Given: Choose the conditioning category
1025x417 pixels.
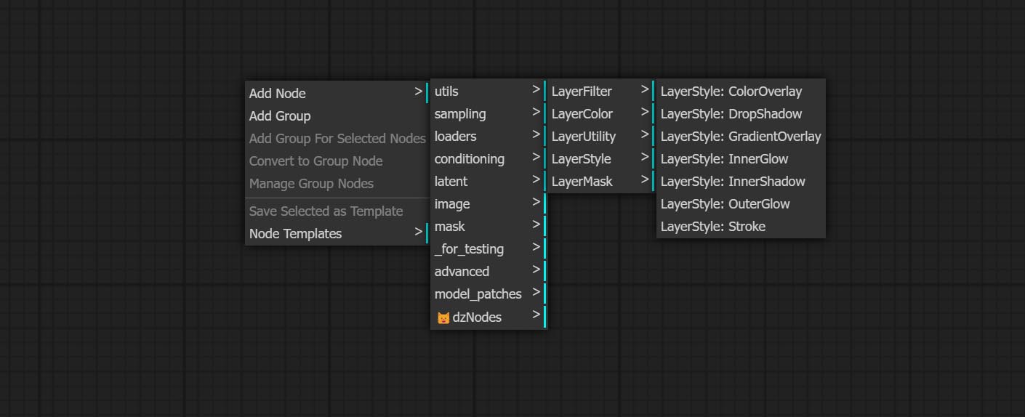Looking at the screenshot, I should pos(469,159).
